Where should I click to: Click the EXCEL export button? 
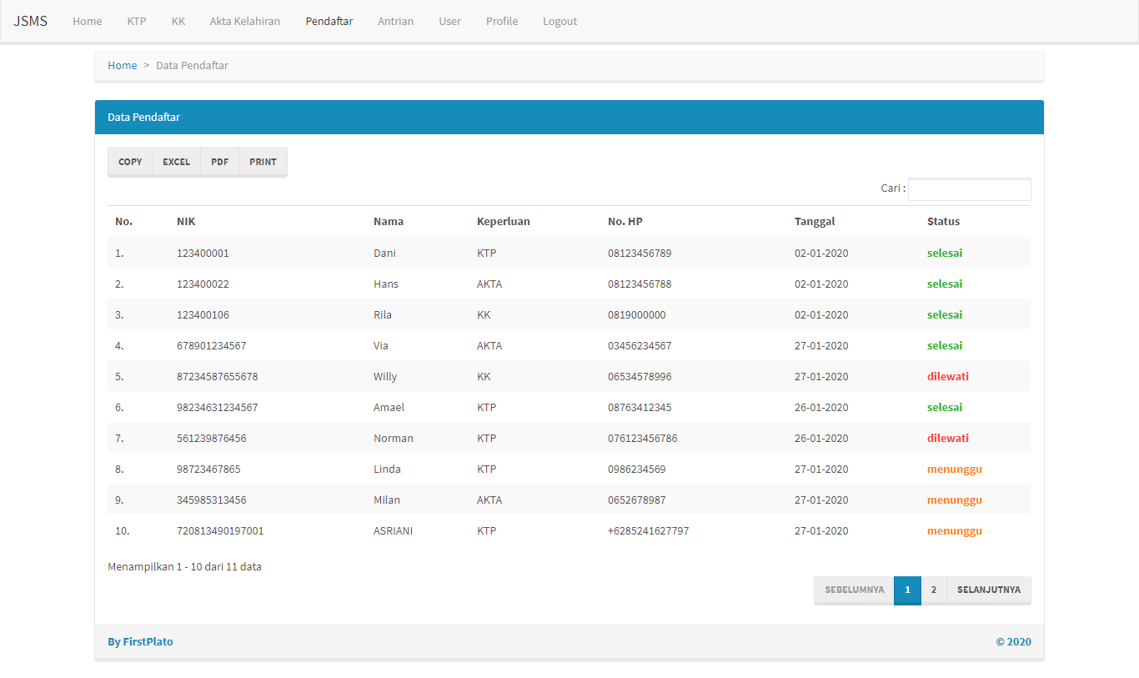pos(177,162)
